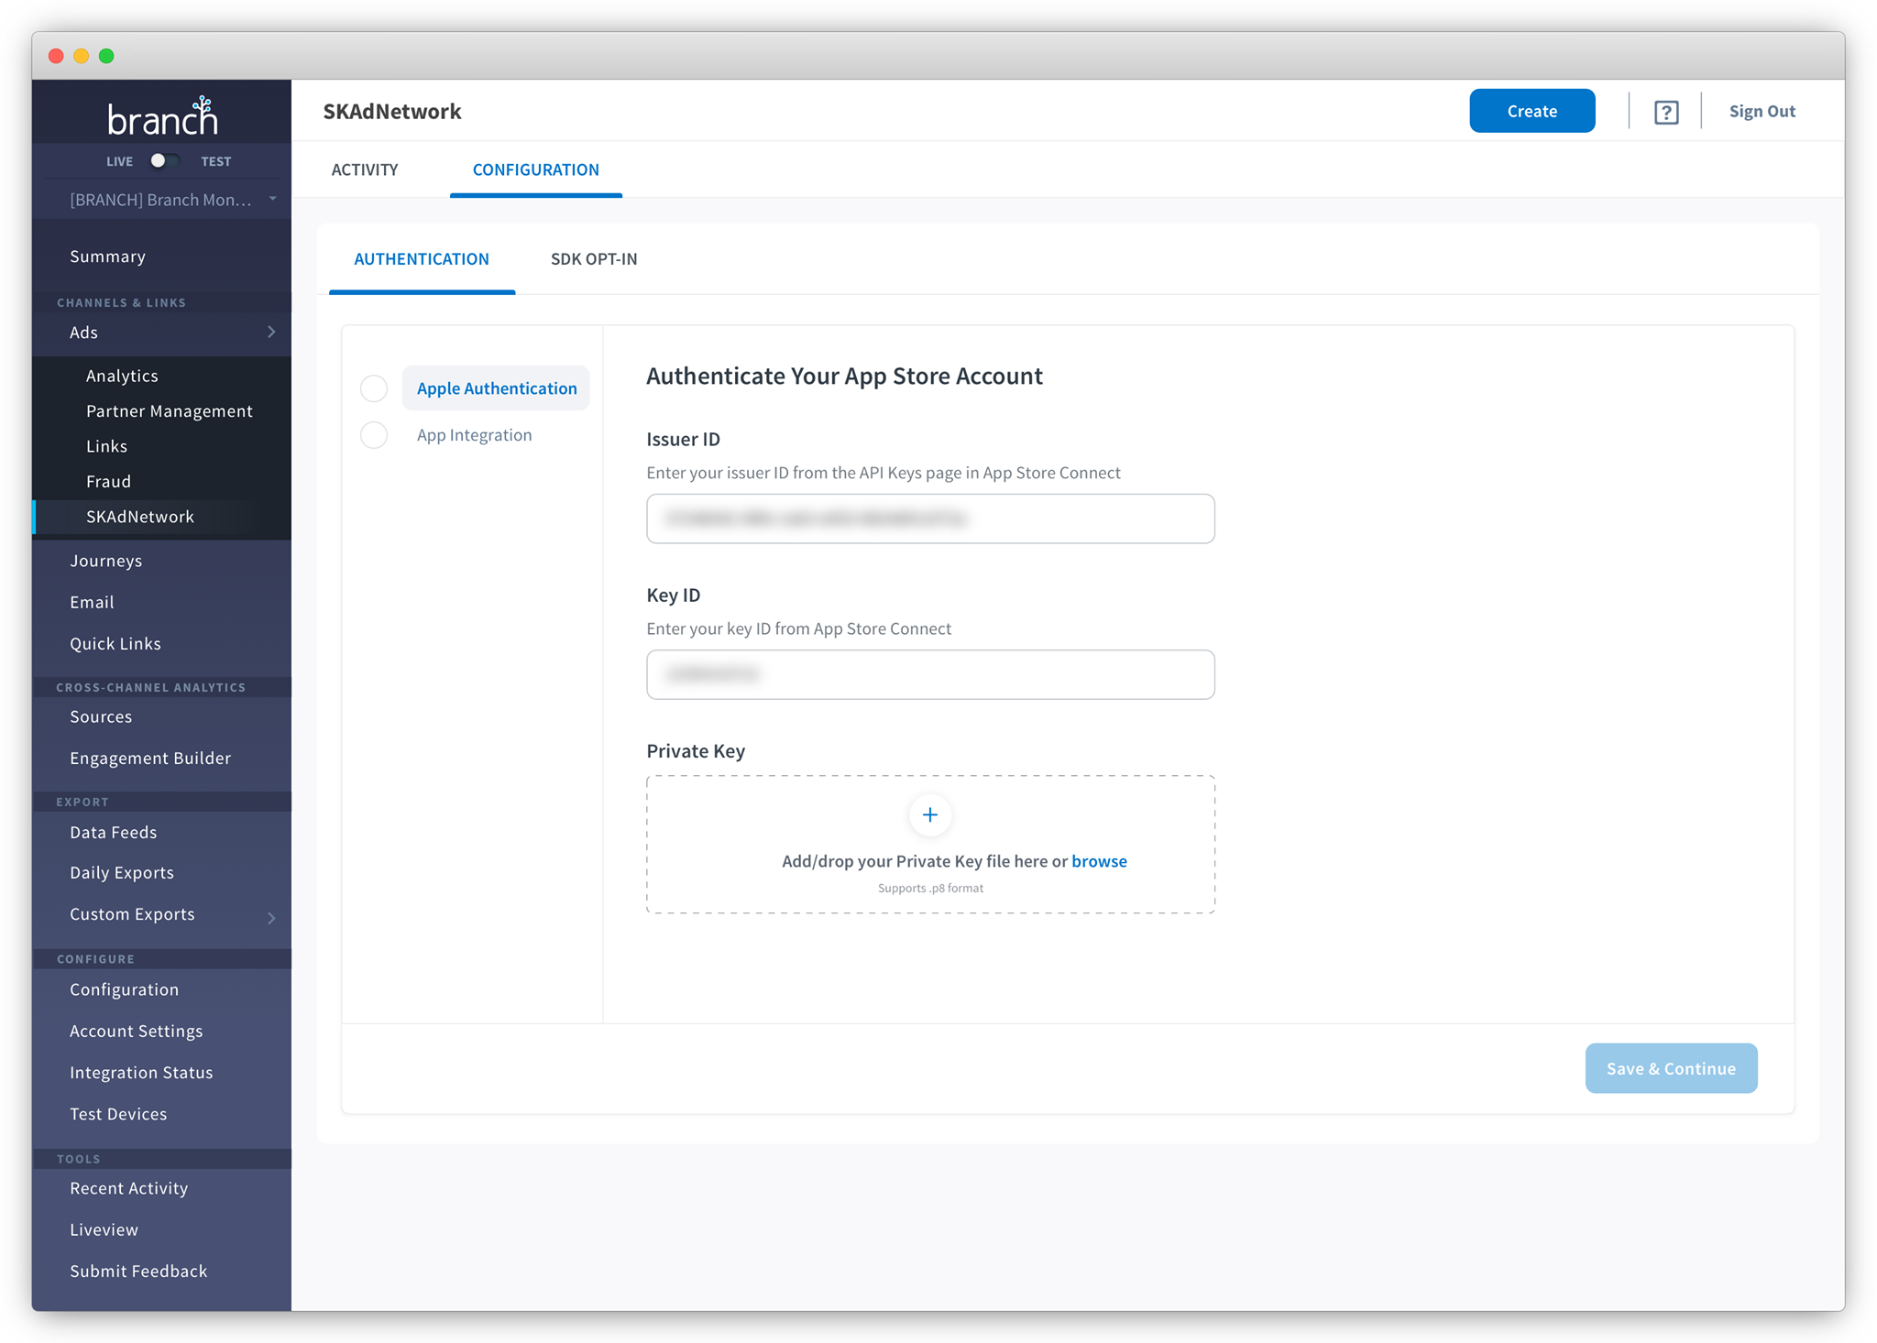Open Configuration under Configure section

(x=125, y=989)
